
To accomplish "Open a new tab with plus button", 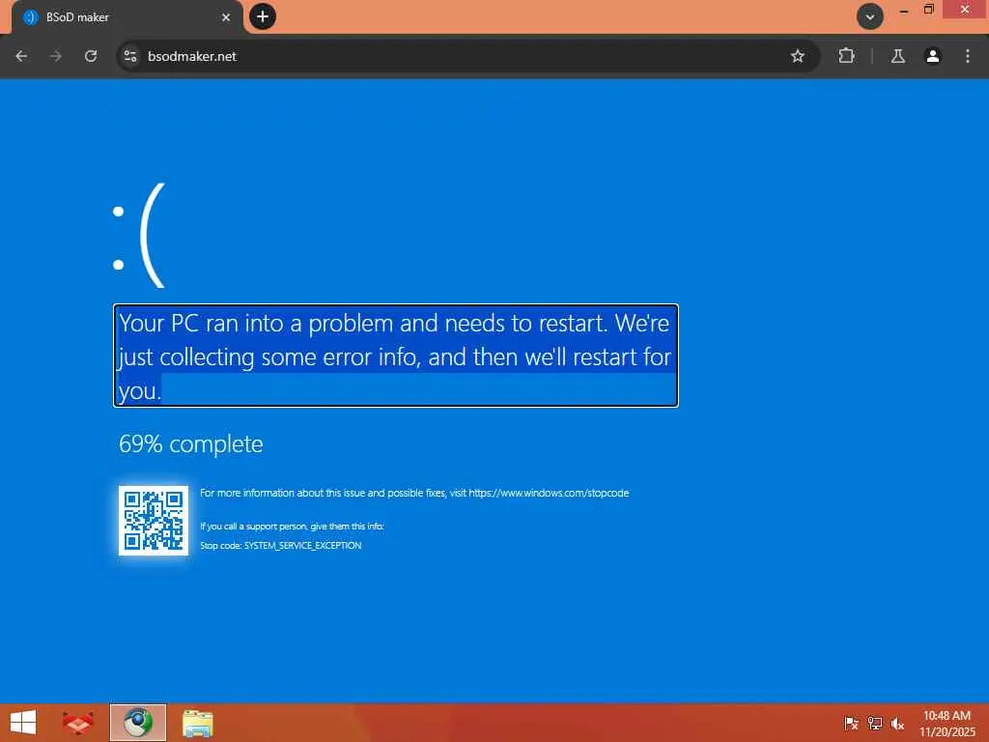I will point(263,16).
